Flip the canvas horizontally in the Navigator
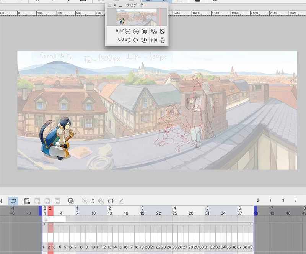 [154, 40]
